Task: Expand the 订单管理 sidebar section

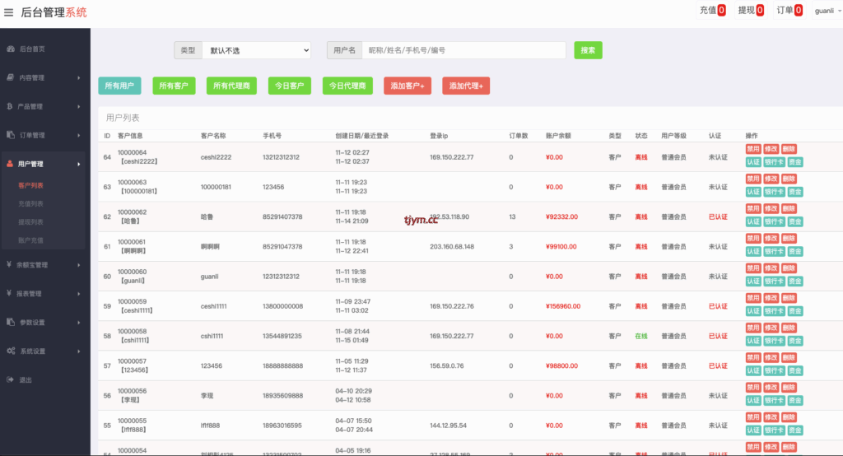Action: pos(44,135)
